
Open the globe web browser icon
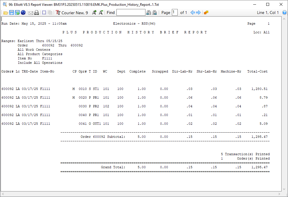tap(23, 12)
